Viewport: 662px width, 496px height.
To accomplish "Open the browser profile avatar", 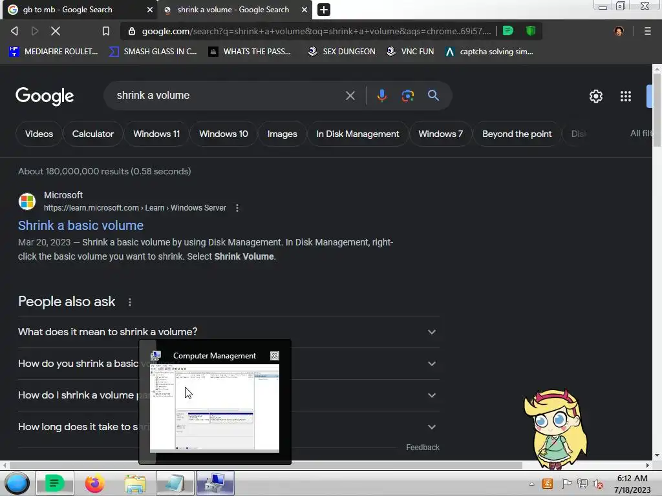I will [x=619, y=31].
